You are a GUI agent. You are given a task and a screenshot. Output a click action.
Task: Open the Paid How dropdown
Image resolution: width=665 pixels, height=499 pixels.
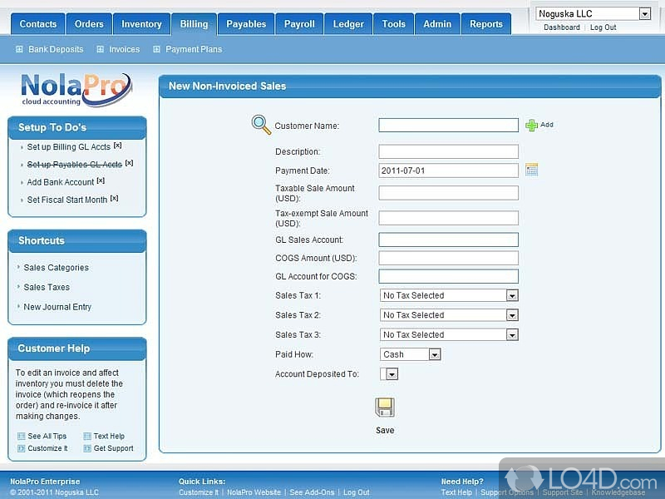point(434,354)
